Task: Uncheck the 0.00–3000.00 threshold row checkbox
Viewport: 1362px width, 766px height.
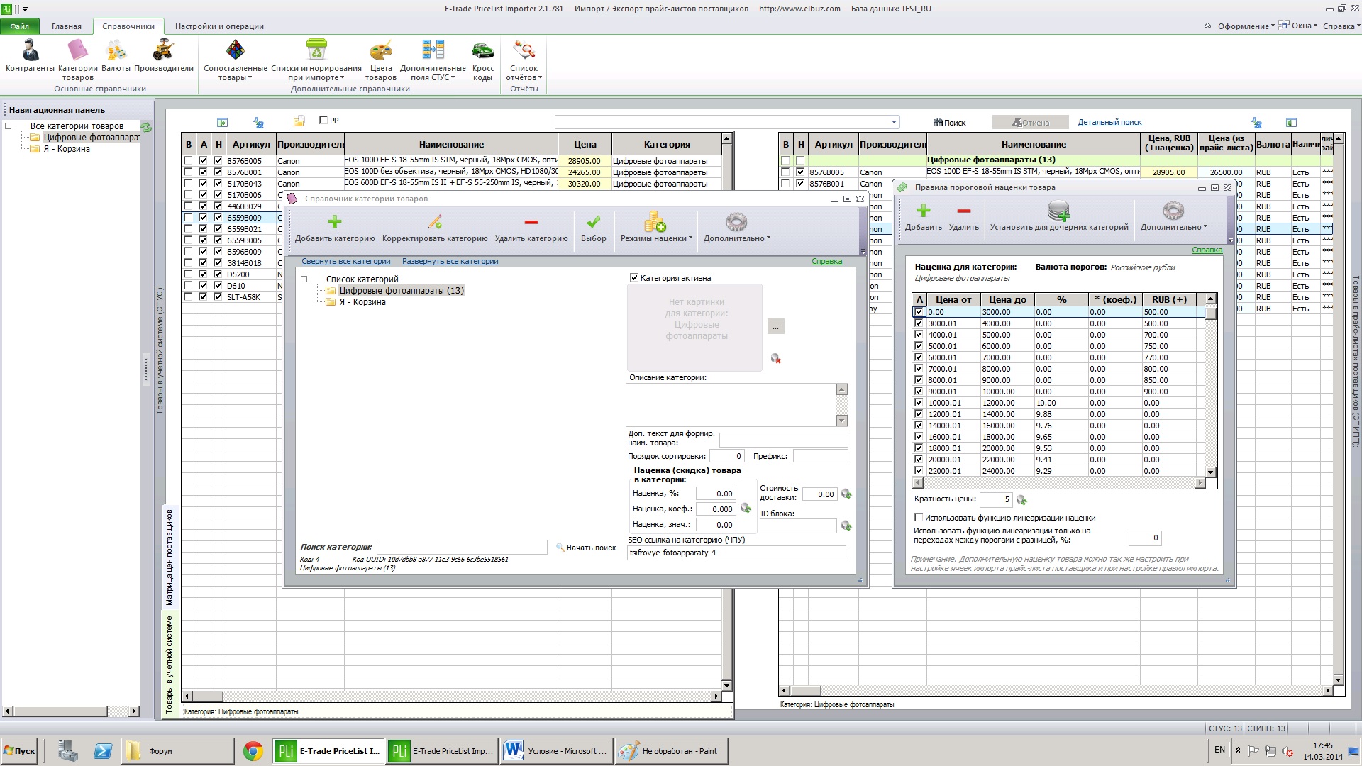Action: pos(919,311)
